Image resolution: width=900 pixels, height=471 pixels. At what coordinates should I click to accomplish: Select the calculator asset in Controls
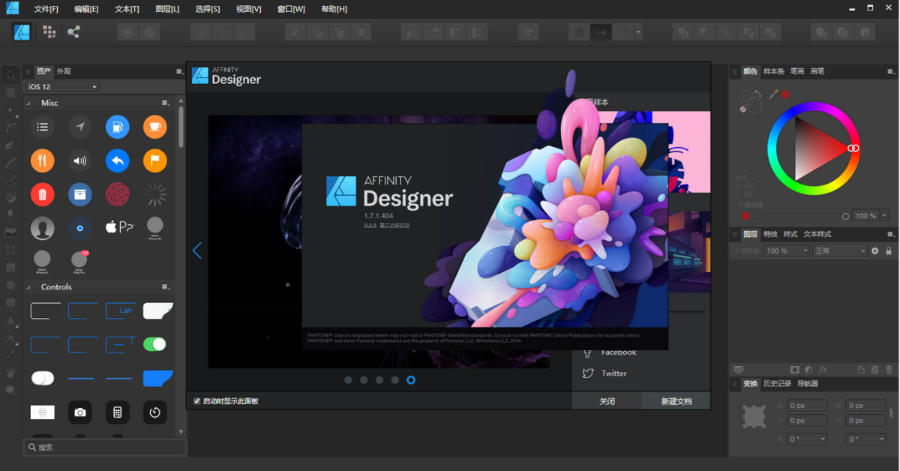[118, 412]
